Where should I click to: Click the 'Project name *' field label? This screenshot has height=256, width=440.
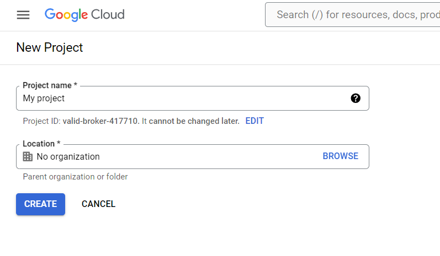click(50, 86)
